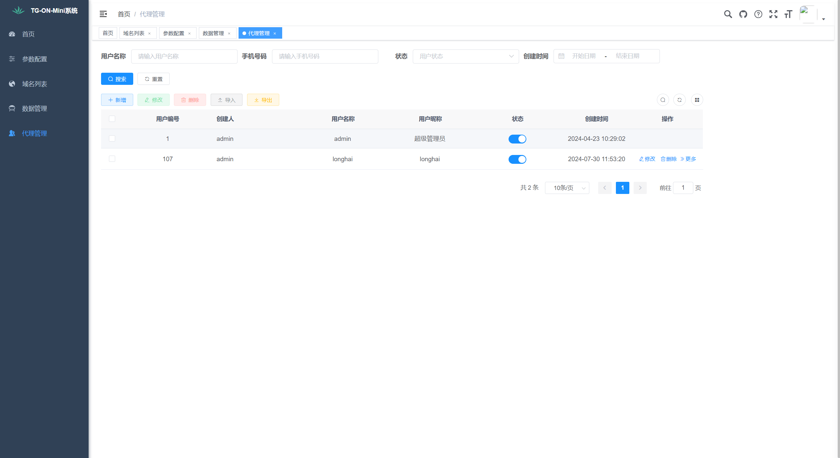Check the longhai row checkbox

coord(112,159)
